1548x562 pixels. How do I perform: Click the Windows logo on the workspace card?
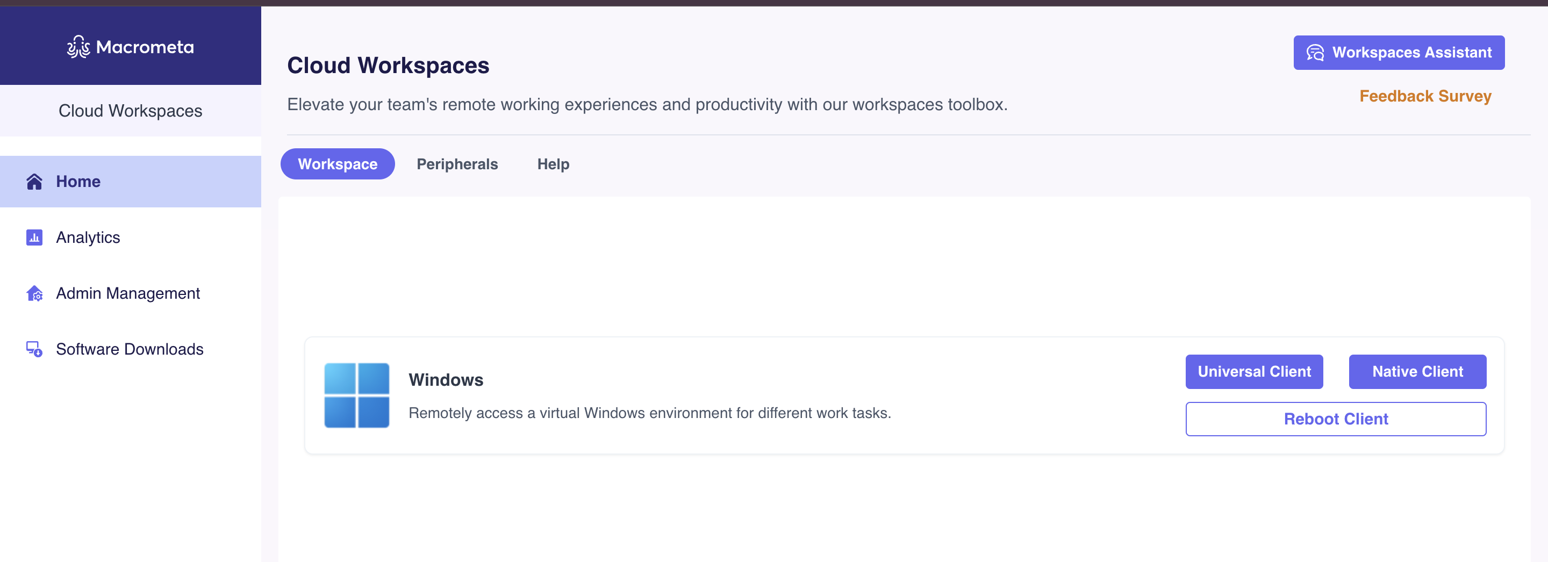356,394
